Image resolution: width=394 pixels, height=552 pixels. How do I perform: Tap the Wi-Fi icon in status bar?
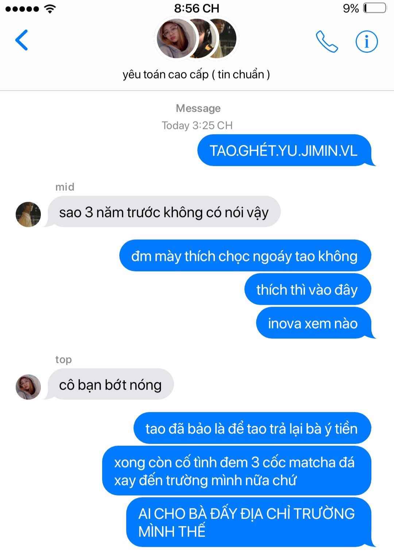[x=50, y=9]
